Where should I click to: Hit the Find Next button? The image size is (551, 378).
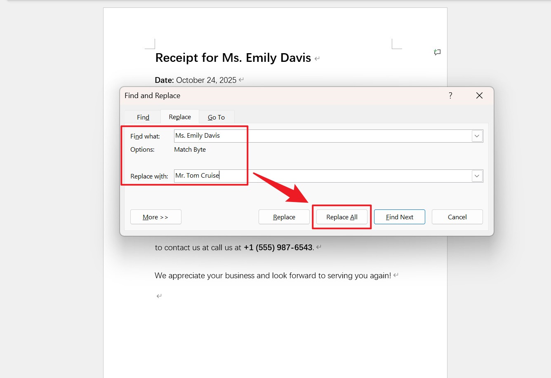pos(399,217)
